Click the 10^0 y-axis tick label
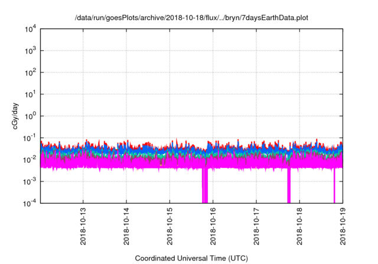This screenshot has width=378, height=264. coord(30,116)
